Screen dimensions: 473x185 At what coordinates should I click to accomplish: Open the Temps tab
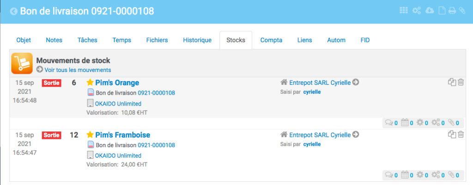click(x=122, y=40)
